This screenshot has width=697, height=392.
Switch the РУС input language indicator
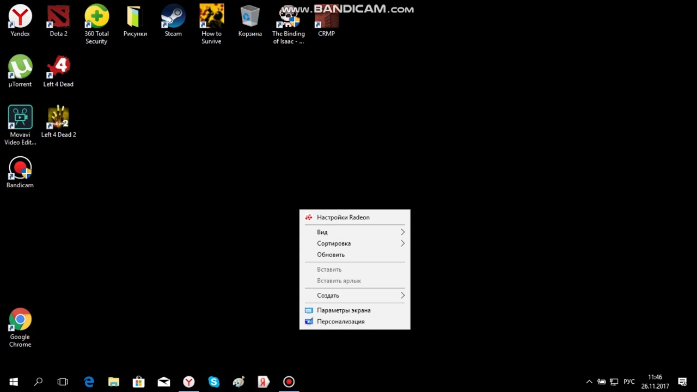629,382
